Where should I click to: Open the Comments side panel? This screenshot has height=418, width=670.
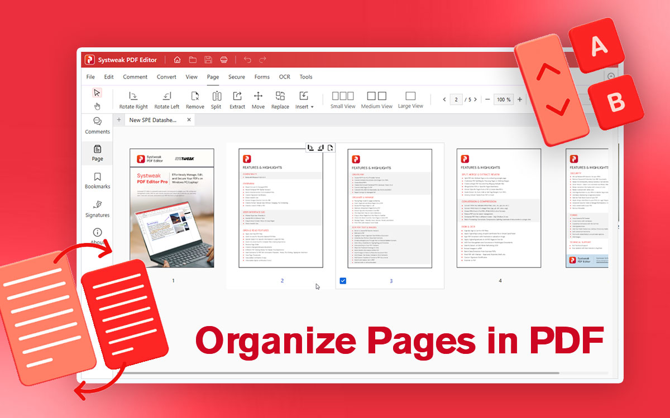click(97, 126)
